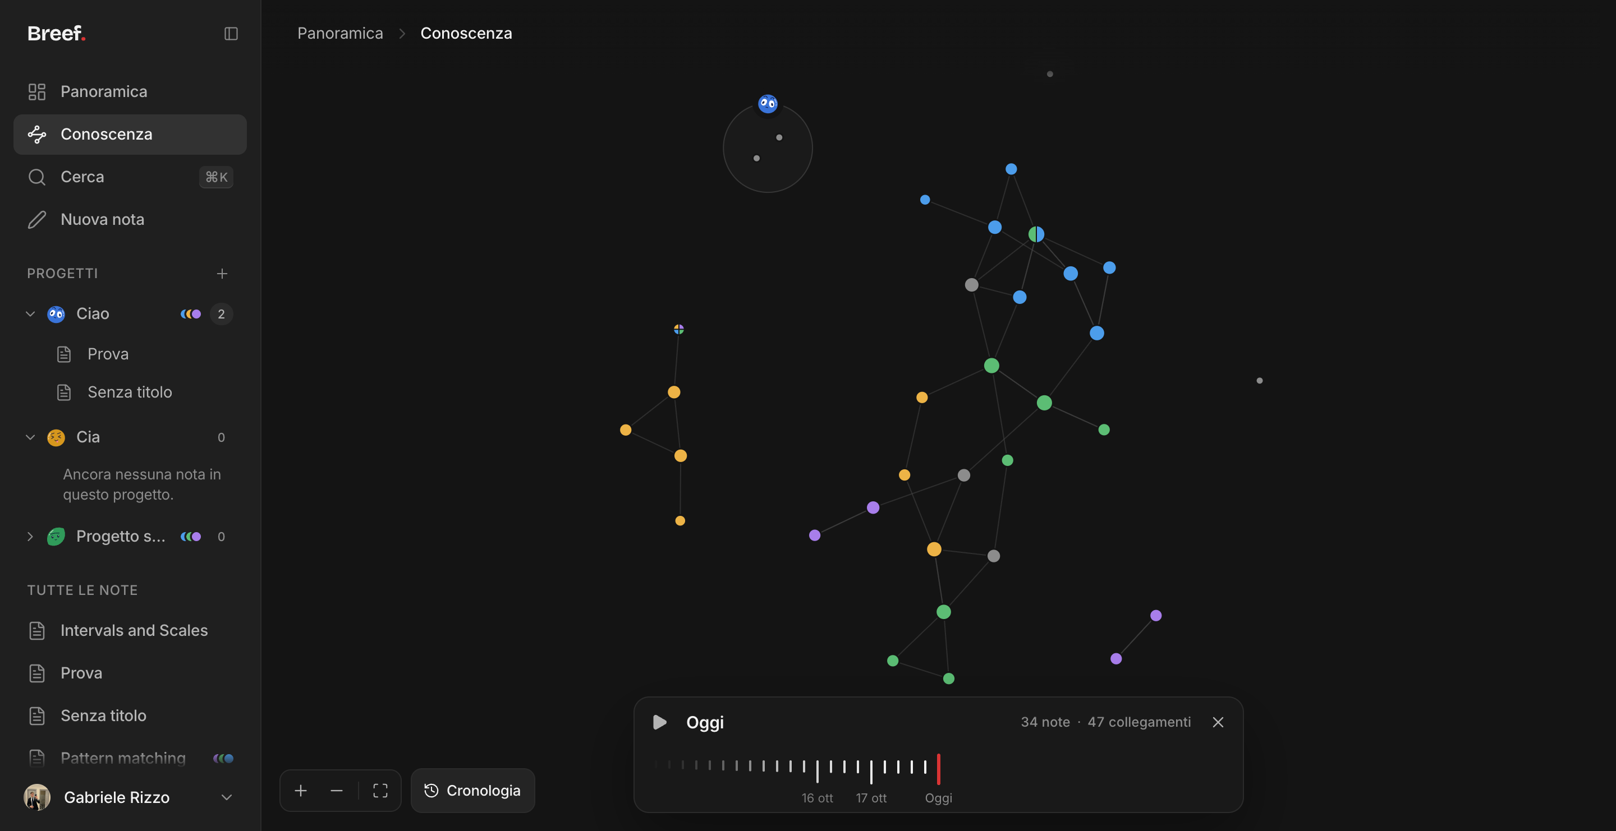
Task: Fit graph to screen icon
Action: tap(380, 791)
